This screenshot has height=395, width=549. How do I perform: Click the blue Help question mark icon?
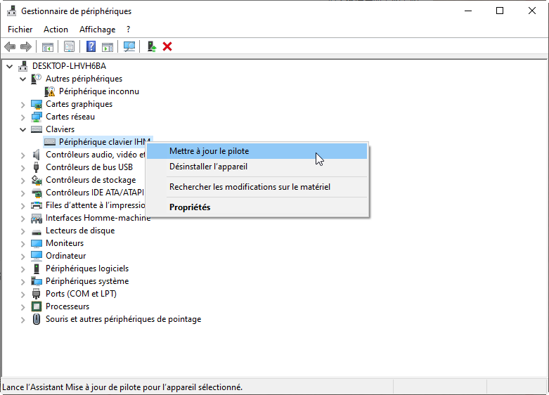click(91, 46)
